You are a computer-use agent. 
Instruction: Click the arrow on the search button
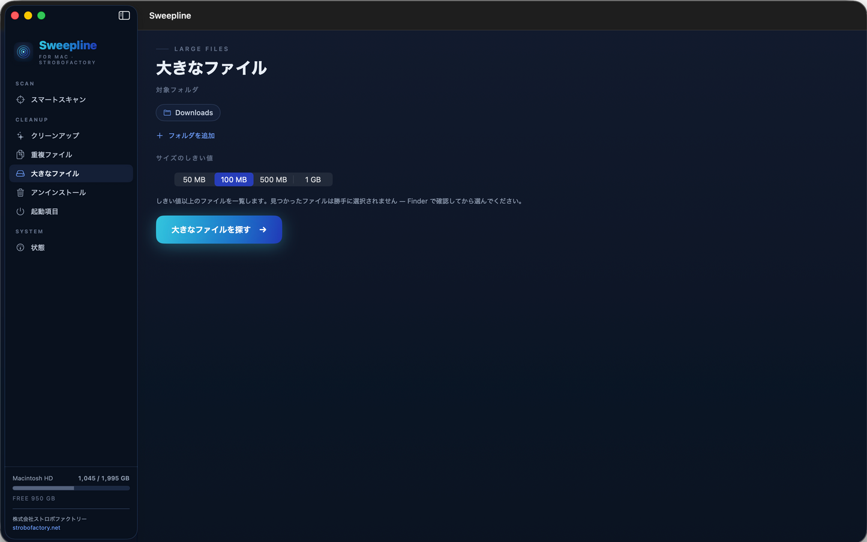pos(263,230)
